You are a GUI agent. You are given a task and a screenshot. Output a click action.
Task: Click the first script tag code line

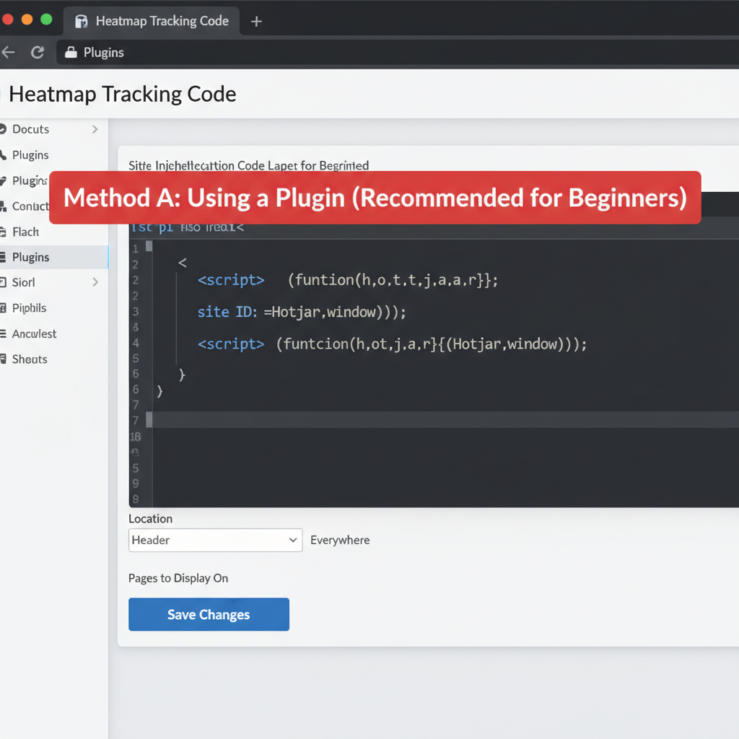coord(347,280)
